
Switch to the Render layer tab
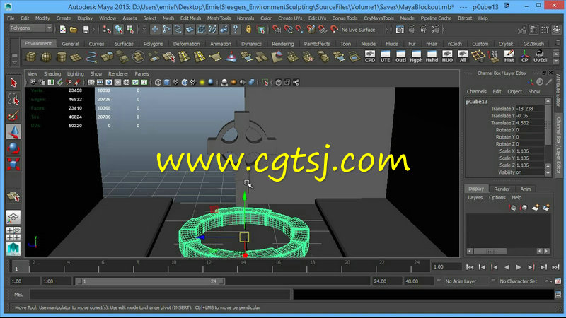[x=502, y=189]
